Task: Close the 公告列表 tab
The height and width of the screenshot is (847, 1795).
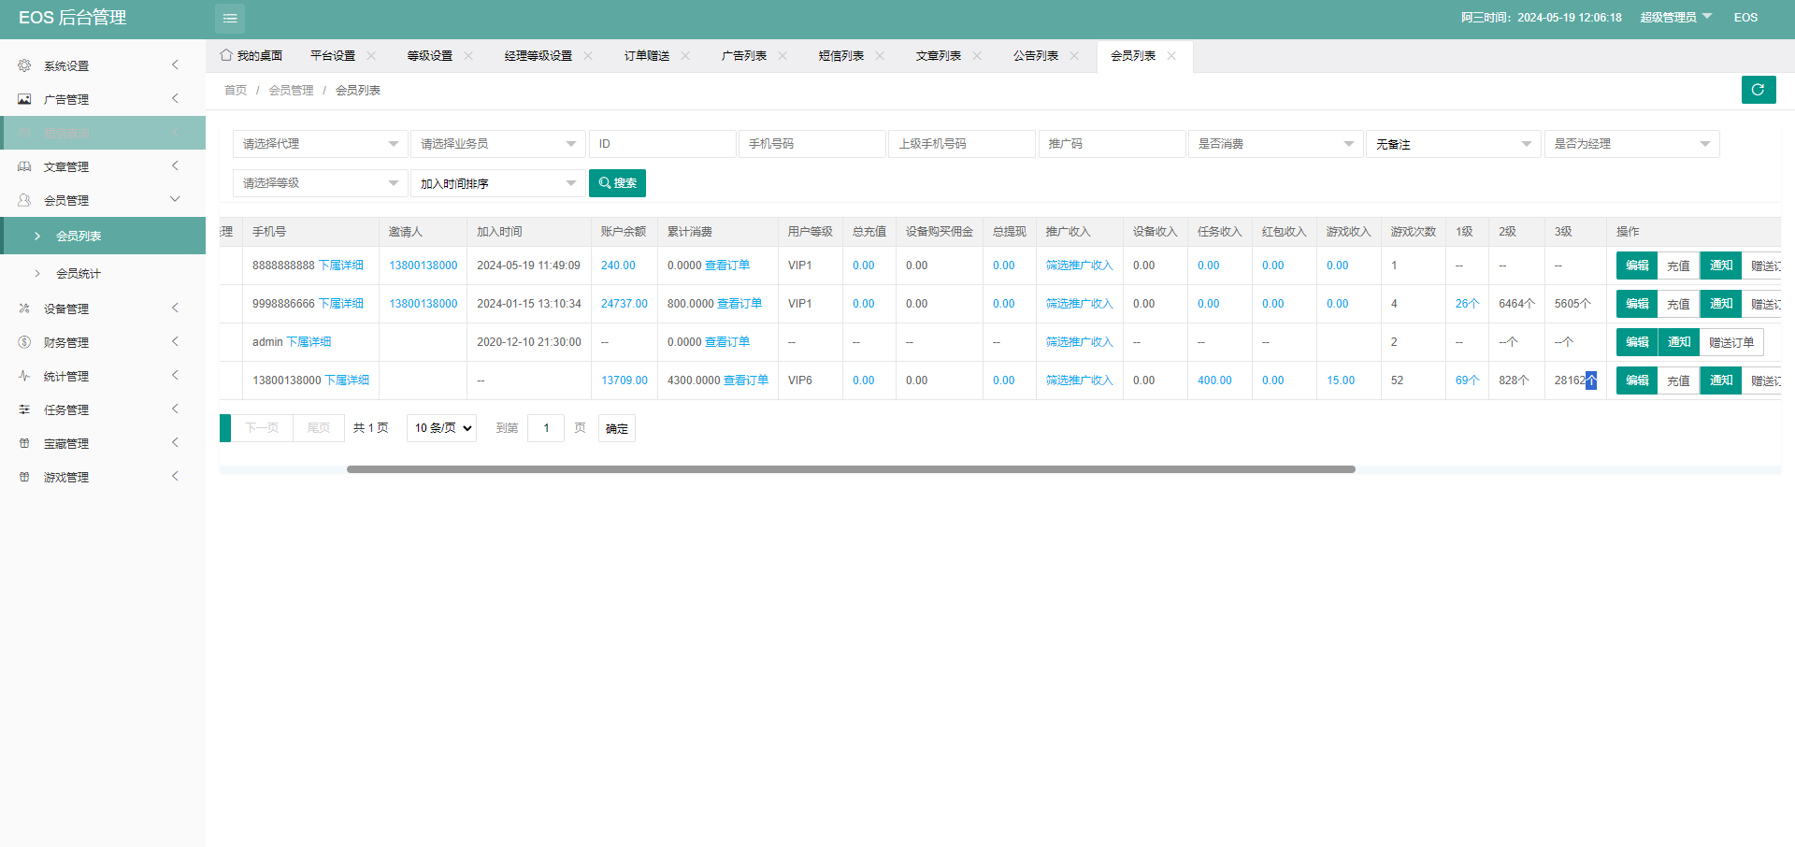Action: [x=1074, y=56]
